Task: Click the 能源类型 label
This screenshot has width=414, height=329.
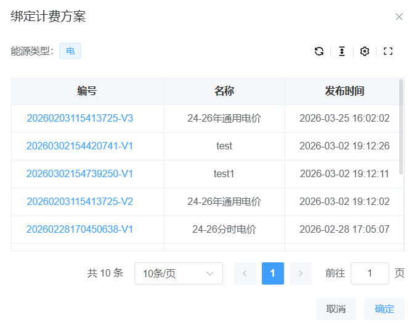Action: click(x=32, y=51)
